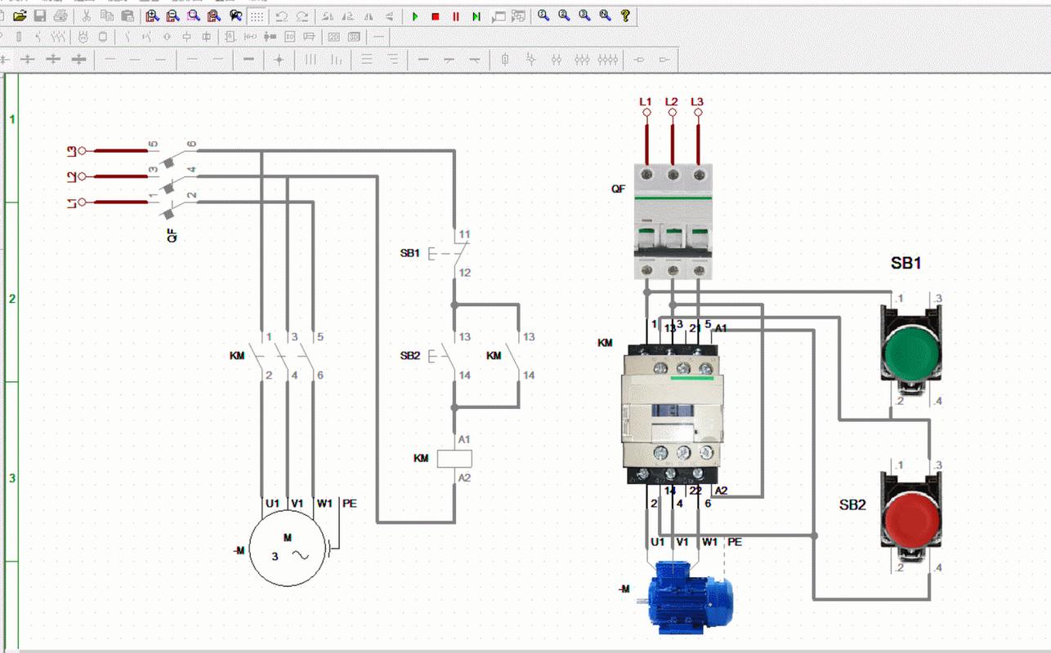Paste from clipboard using the toolbar icon
The width and height of the screenshot is (1051, 653).
point(127,16)
